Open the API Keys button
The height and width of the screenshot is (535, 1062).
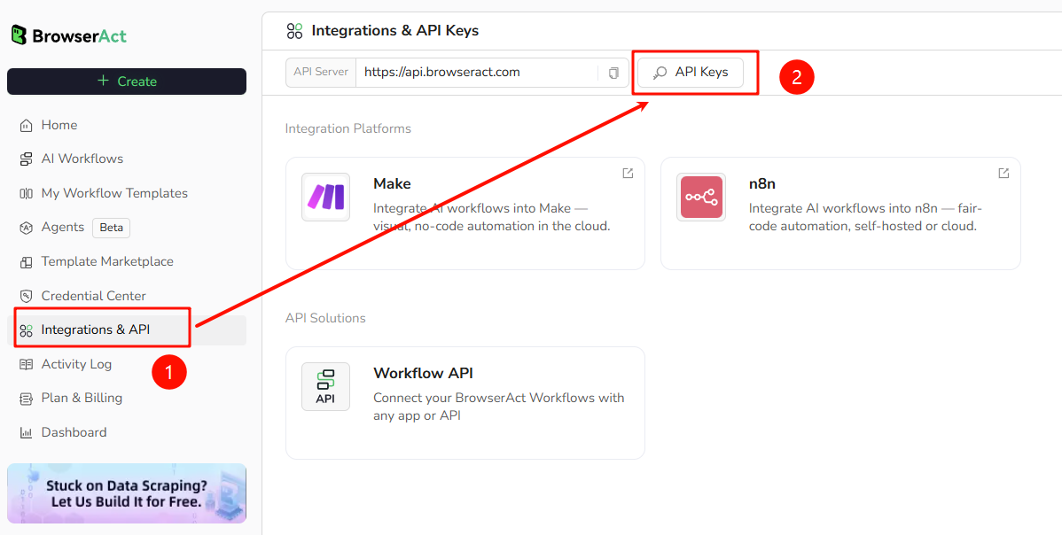[x=691, y=73]
